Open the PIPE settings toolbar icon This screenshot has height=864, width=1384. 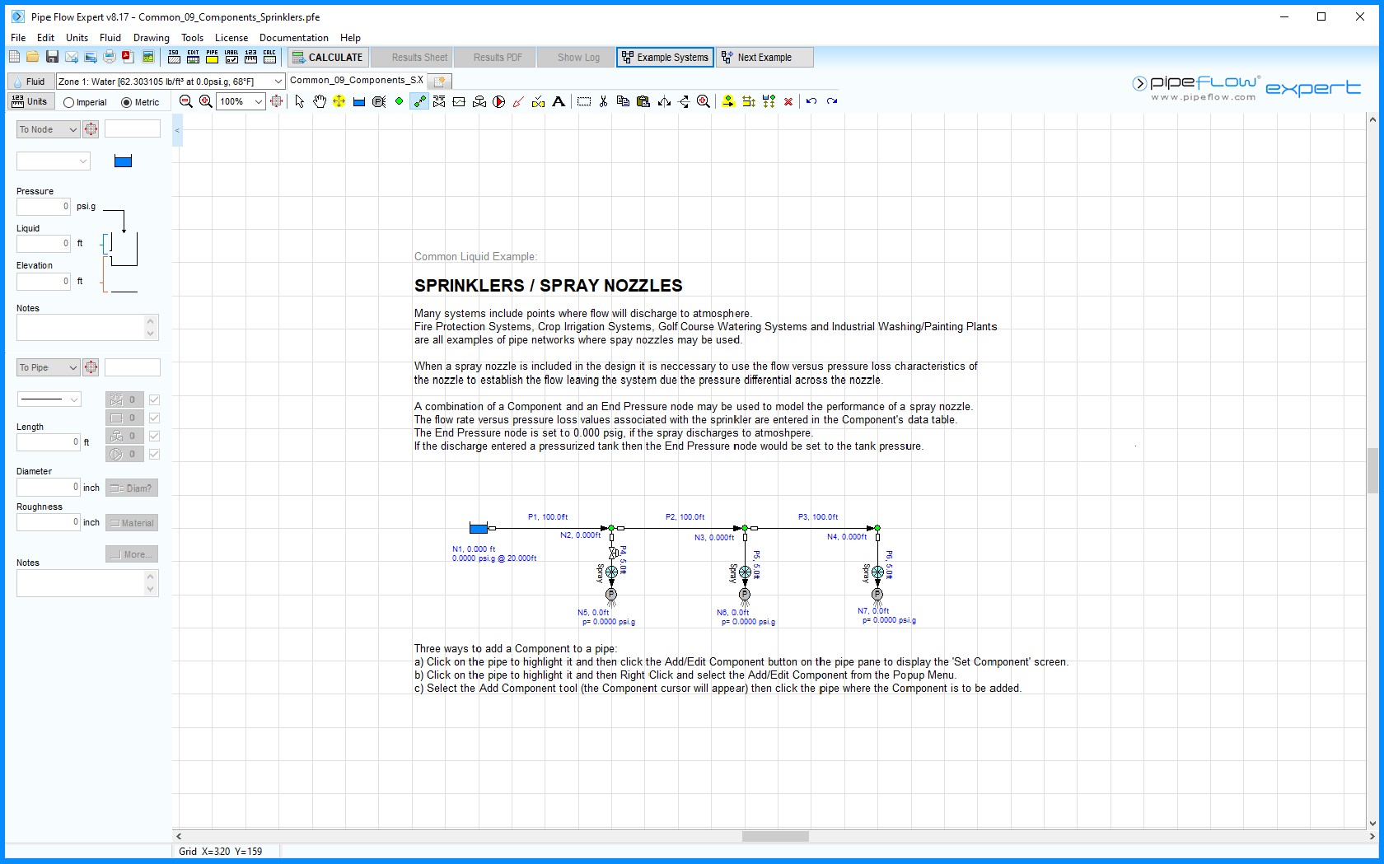click(x=212, y=57)
